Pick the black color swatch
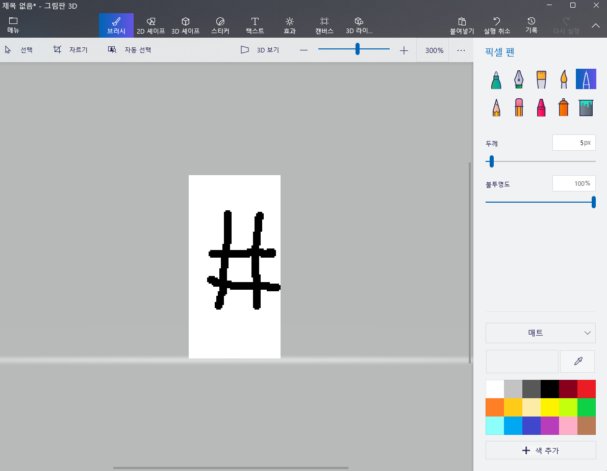 click(550, 389)
